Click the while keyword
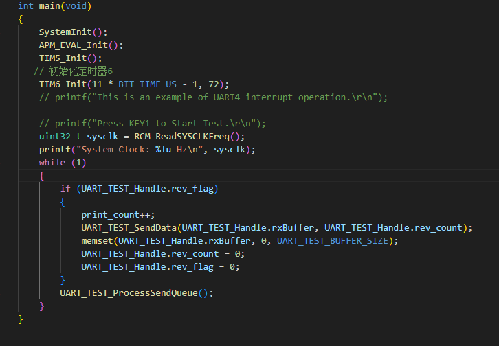 click(x=52, y=162)
